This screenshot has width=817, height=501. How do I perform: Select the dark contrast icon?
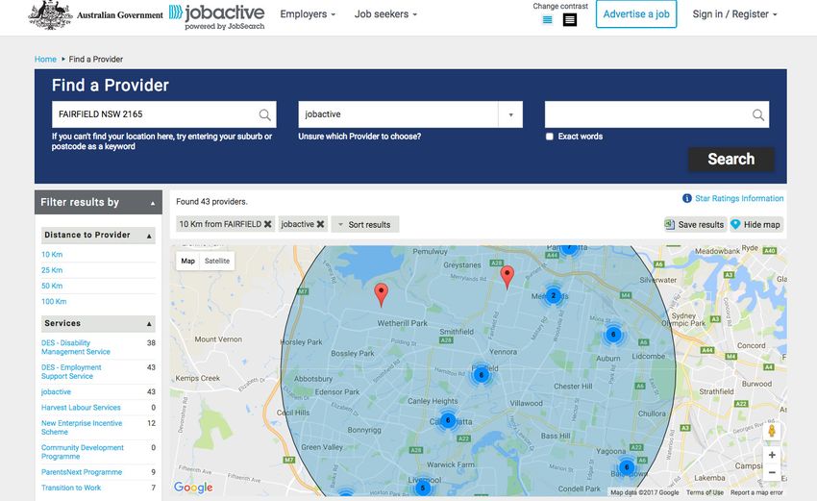pos(570,20)
